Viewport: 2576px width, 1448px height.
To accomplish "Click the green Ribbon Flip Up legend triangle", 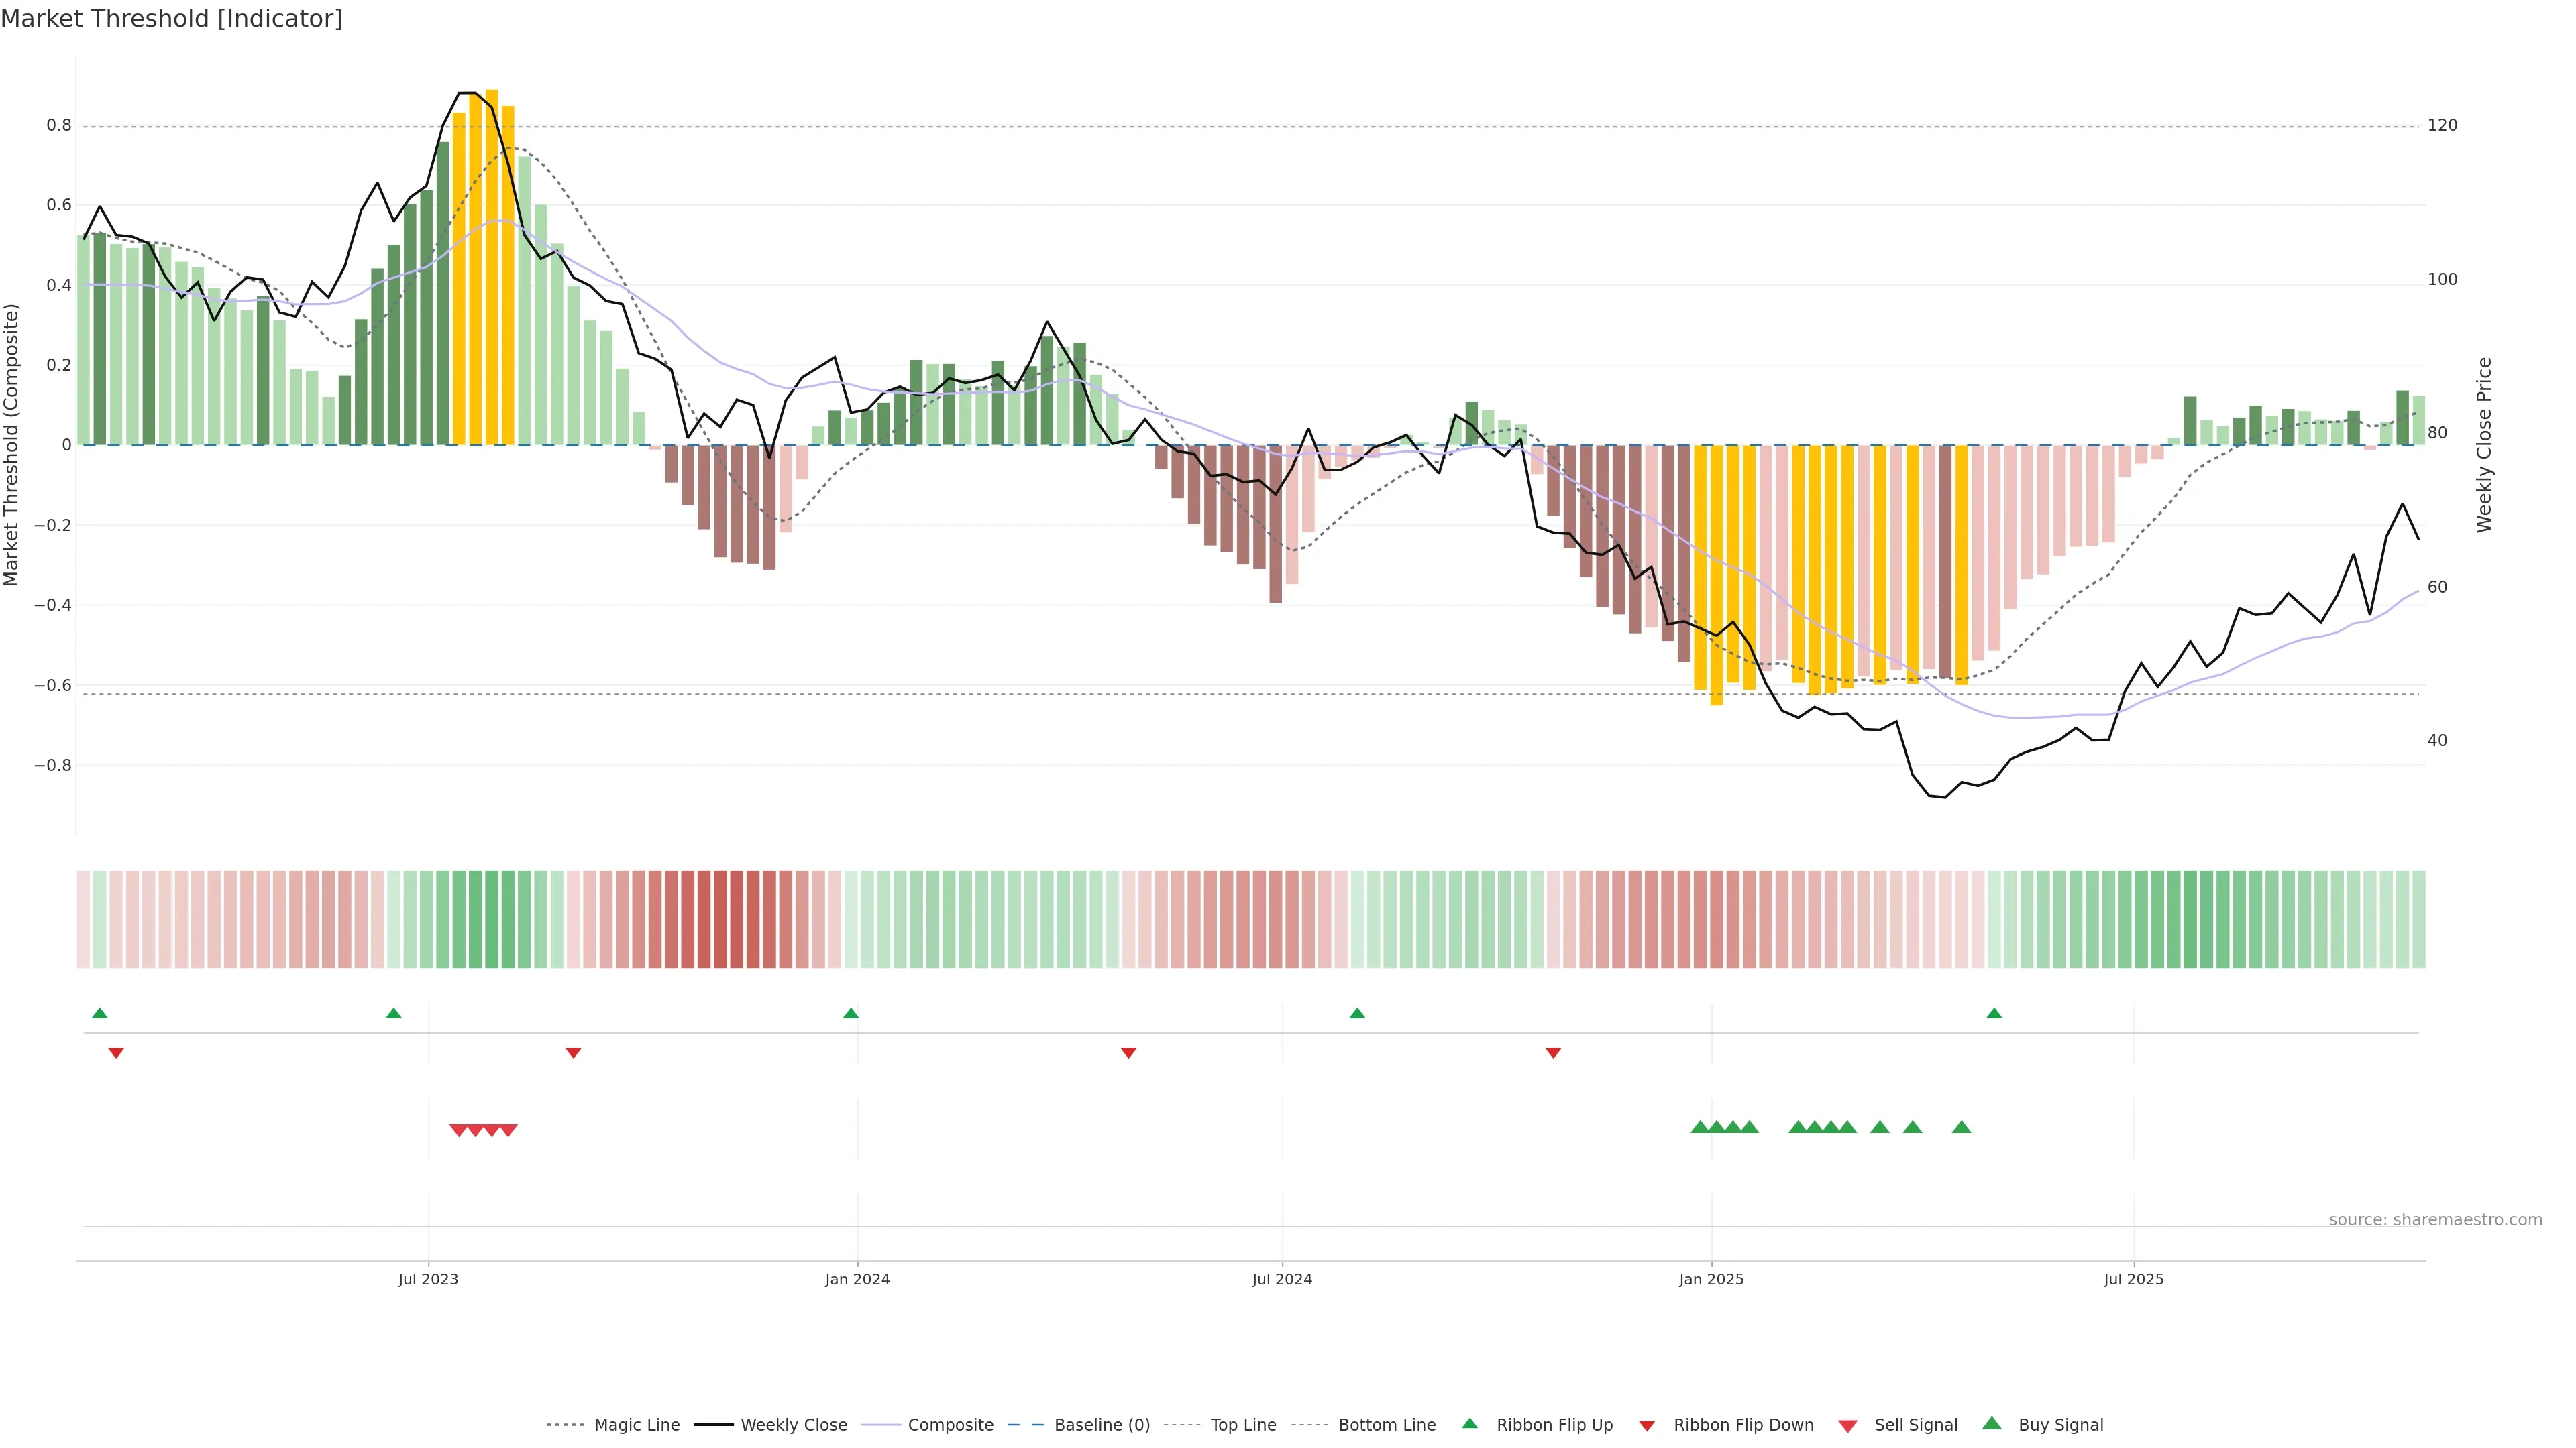I will [1469, 1423].
